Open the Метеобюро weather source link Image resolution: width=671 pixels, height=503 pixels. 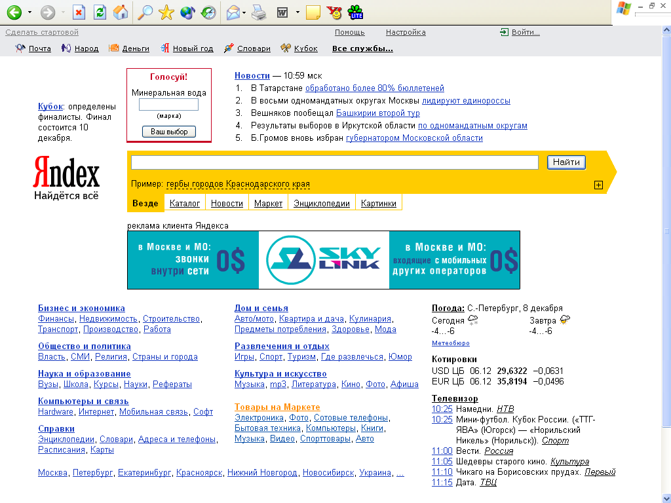pos(451,343)
